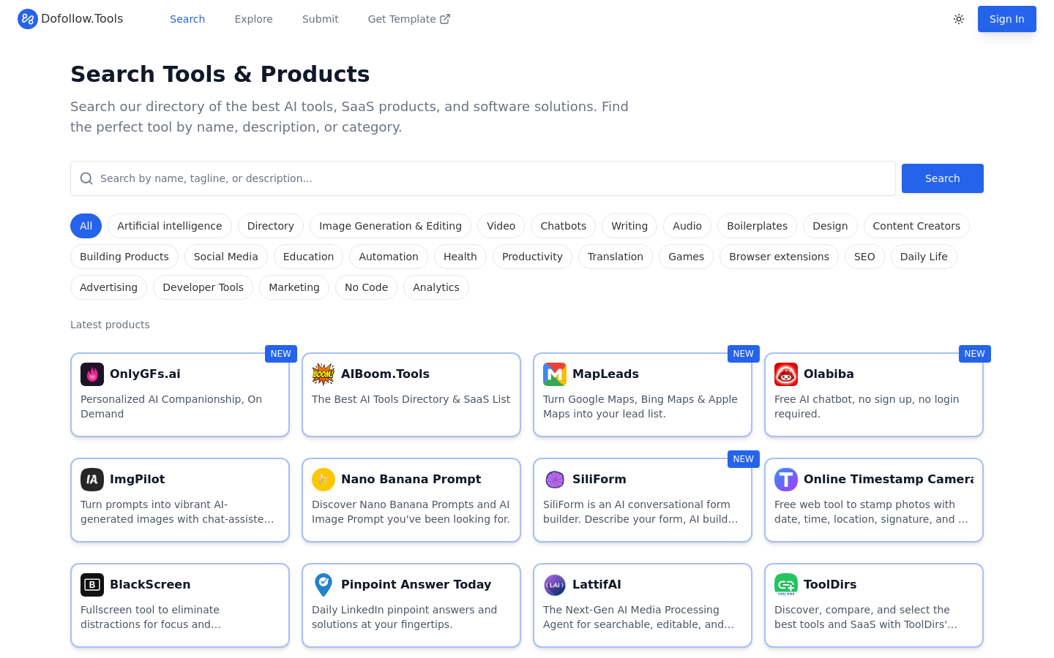Focus the search by name input field
Screen dimensions: 1054x658
pos(483,178)
